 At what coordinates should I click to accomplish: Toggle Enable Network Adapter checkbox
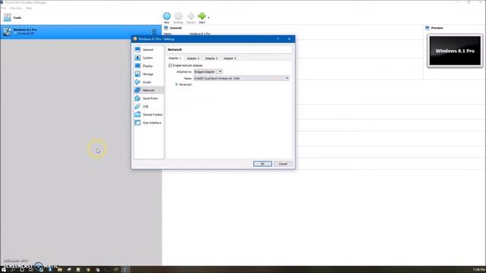(x=170, y=65)
